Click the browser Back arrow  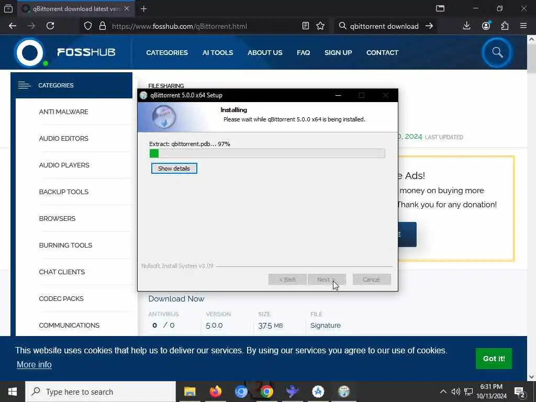13,26
